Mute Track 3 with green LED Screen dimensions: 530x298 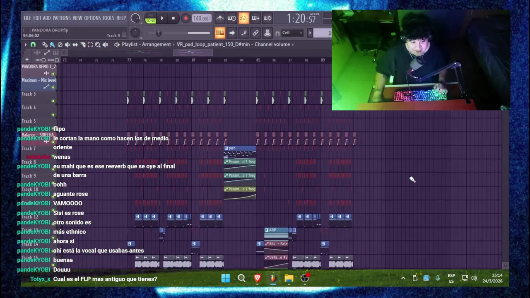coord(53,101)
